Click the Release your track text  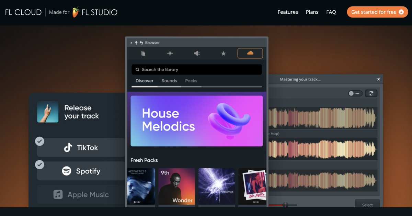pos(81,112)
